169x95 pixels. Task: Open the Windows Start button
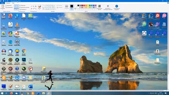[2, 93]
